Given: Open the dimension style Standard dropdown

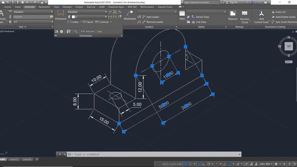Looking at the screenshot, I should click(87, 12).
